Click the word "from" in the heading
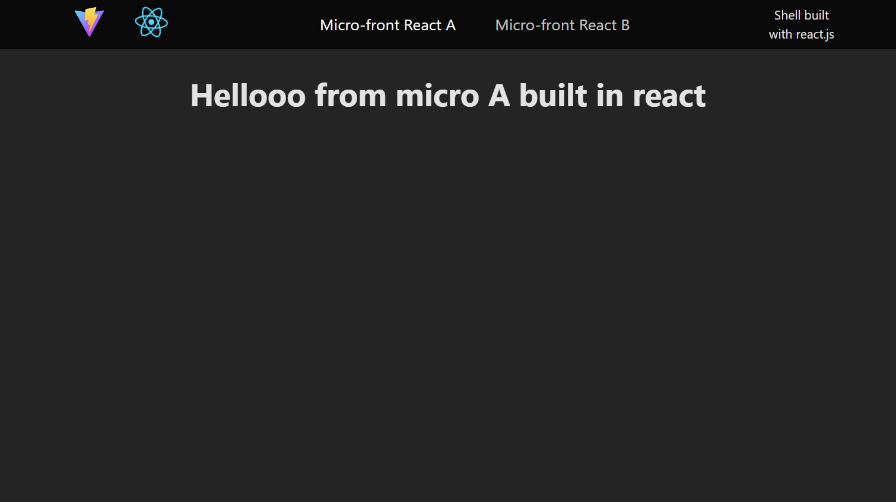Viewport: 896px width, 502px height. click(x=350, y=96)
